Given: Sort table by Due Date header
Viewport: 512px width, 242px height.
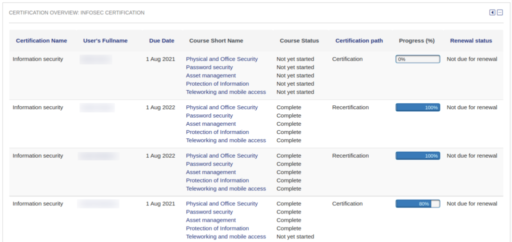Looking at the screenshot, I should (161, 41).
